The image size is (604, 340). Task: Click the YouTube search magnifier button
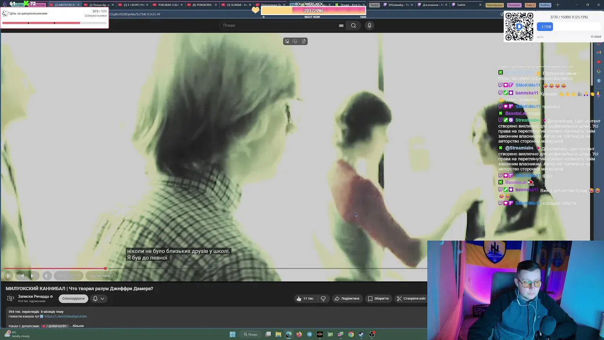pos(353,25)
